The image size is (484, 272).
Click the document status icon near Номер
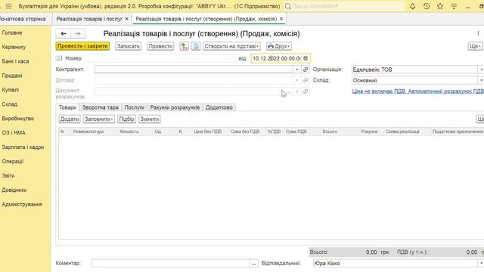[59, 58]
